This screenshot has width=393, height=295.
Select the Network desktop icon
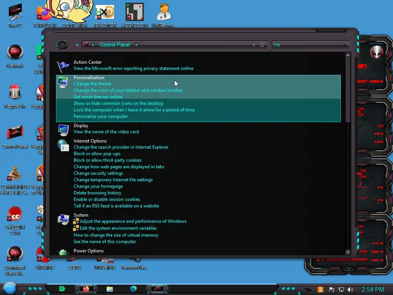pos(15,56)
